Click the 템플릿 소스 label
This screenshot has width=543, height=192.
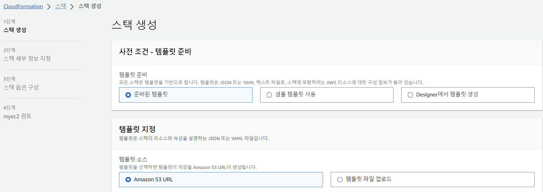pyautogui.click(x=133, y=159)
